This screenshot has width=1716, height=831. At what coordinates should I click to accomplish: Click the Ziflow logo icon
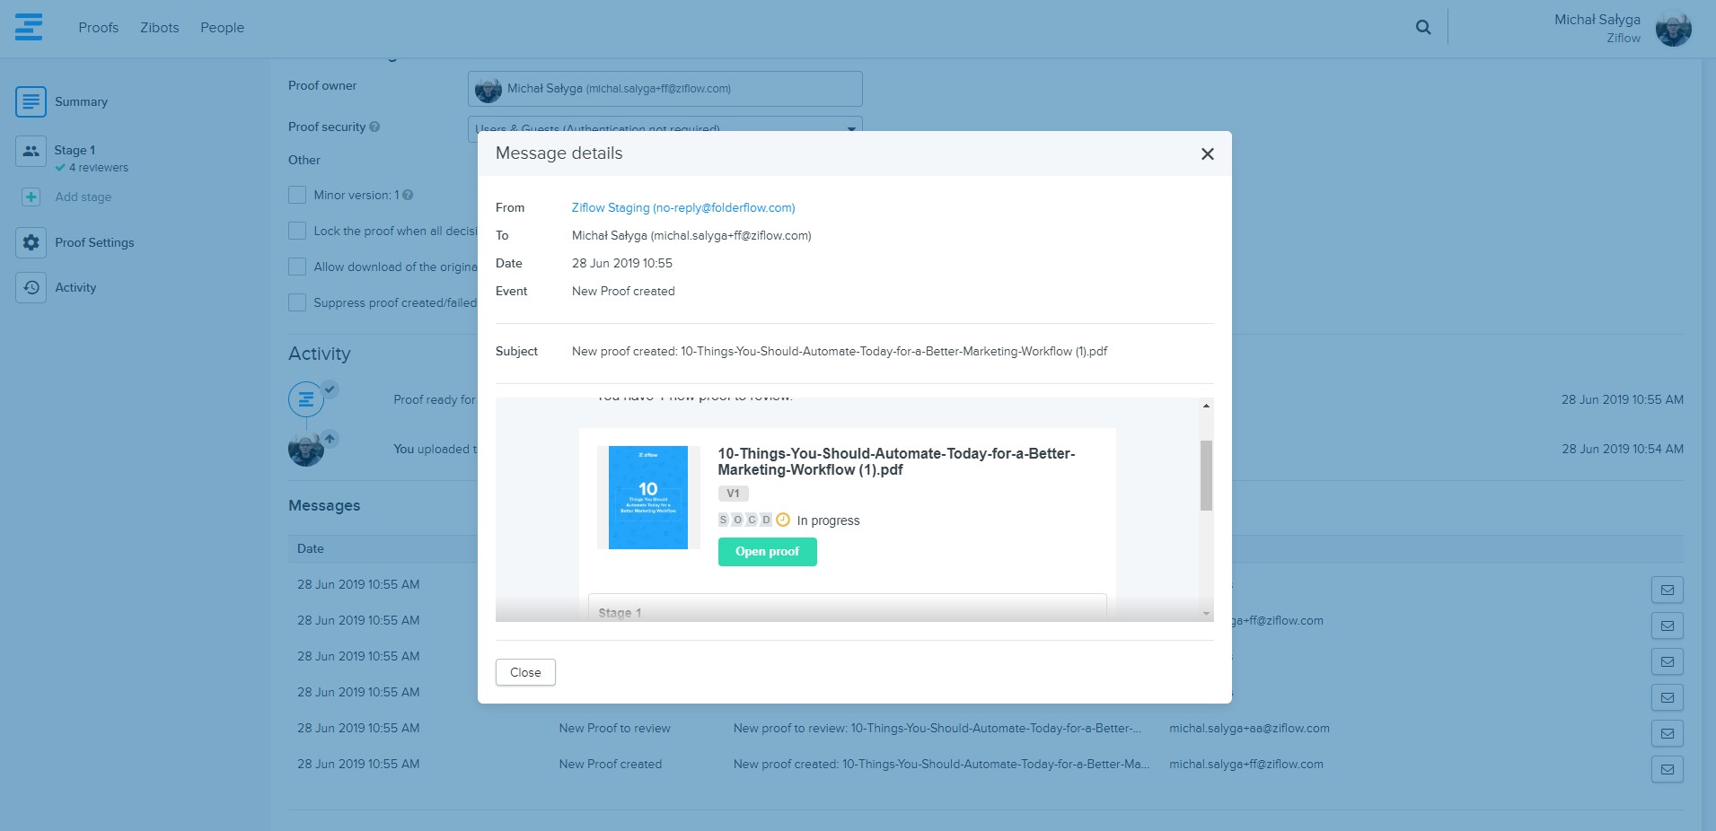[29, 27]
